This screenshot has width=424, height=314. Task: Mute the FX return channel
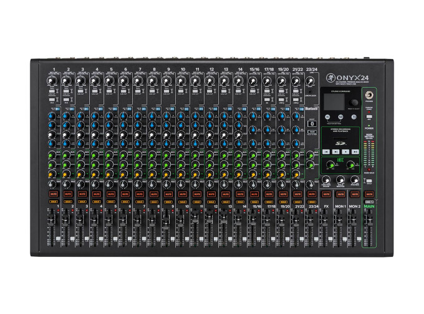[326, 194]
